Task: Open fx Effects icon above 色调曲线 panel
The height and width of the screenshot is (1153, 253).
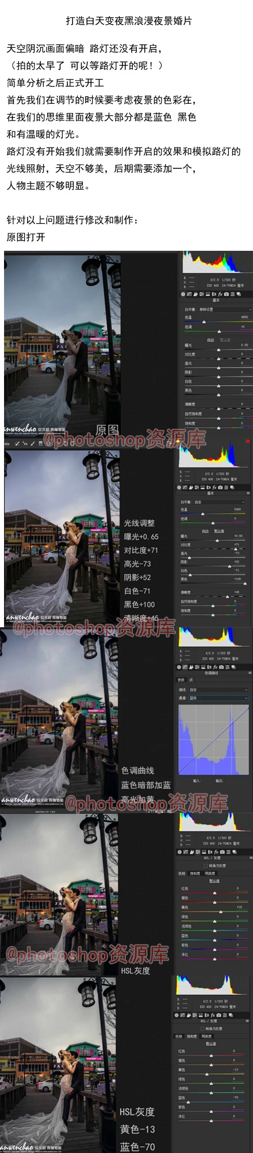Action: tap(215, 667)
